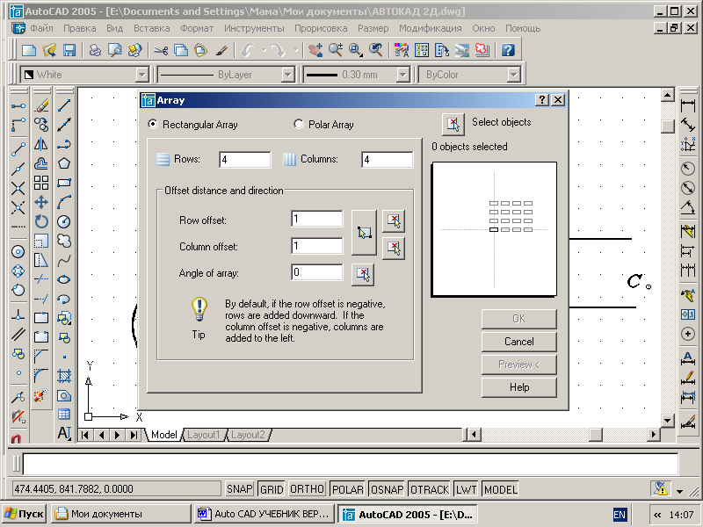Viewport: 703px width, 527px height.
Task: Toggle OSNAP in status bar
Action: coord(387,489)
